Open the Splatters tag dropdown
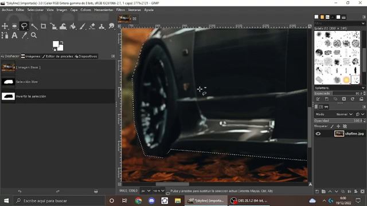The width and height of the screenshot is (367, 206). [x=363, y=88]
